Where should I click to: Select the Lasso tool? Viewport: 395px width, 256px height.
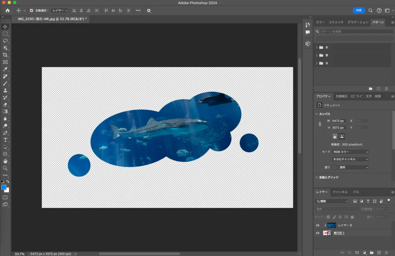click(5, 41)
